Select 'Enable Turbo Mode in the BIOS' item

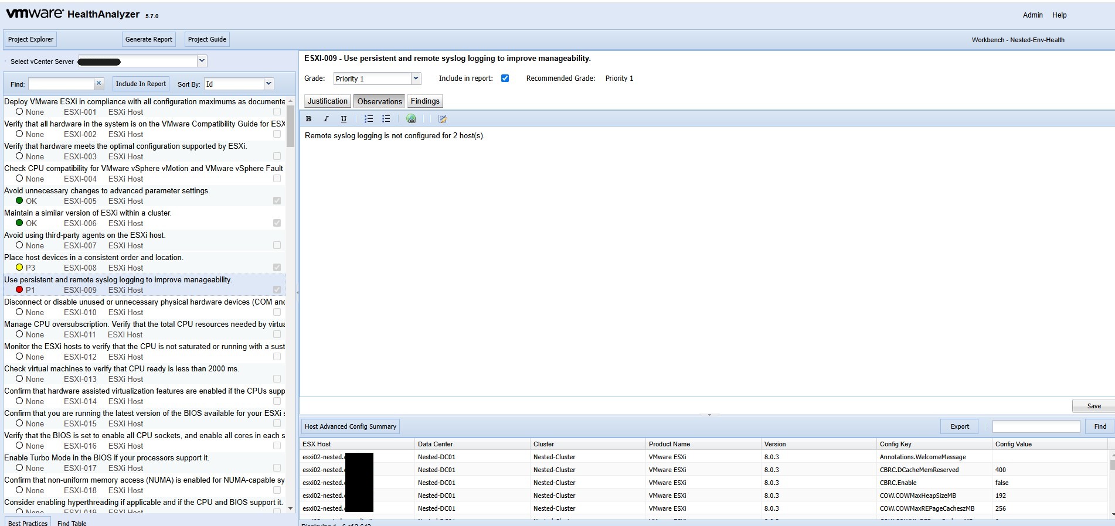click(144, 463)
